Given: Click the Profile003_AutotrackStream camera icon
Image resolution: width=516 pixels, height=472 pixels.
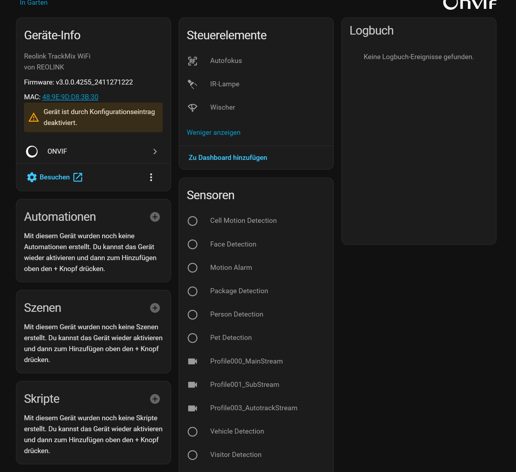Looking at the screenshot, I should 193,408.
